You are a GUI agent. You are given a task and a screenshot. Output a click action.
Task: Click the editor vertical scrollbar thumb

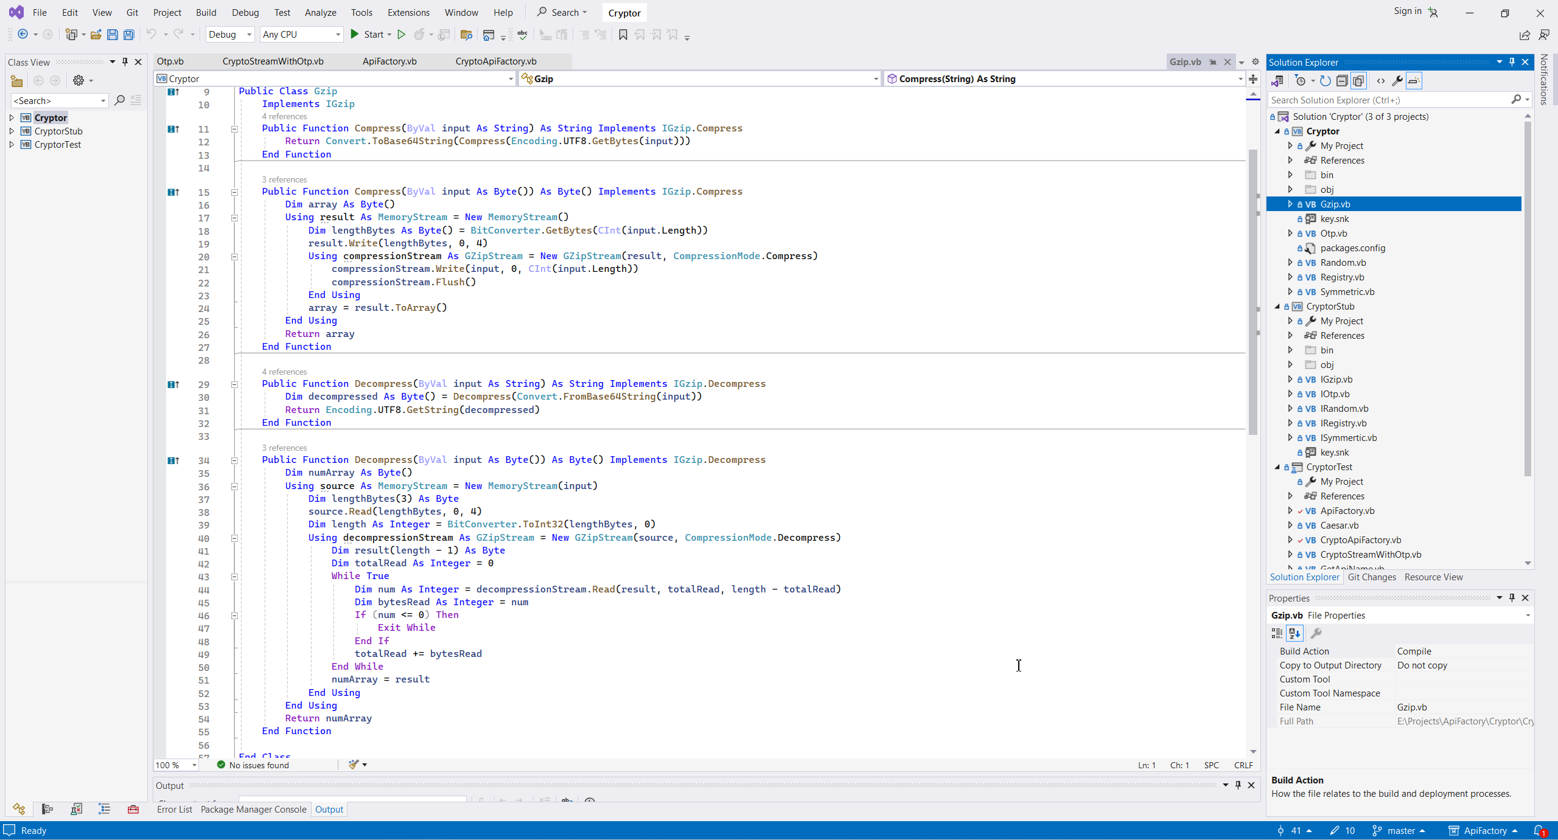[x=1253, y=292]
